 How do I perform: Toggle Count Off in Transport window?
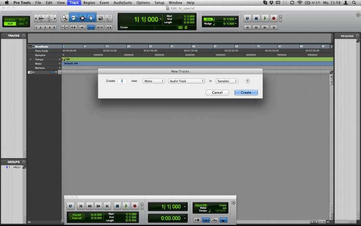click(201, 205)
